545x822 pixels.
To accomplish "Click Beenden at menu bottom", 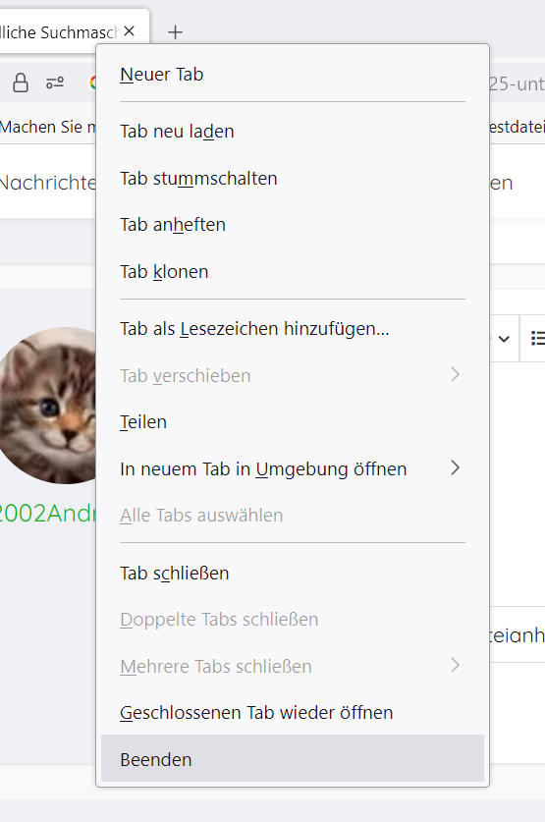I will [x=293, y=758].
